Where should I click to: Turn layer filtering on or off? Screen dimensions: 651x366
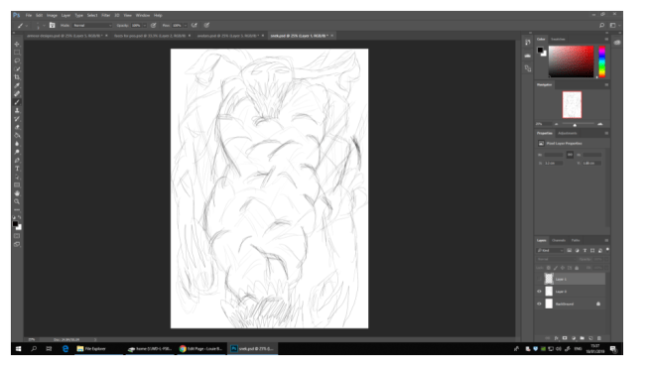607,249
